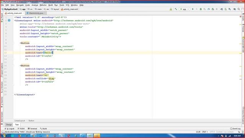Select the Text view tab

(x=17, y=125)
